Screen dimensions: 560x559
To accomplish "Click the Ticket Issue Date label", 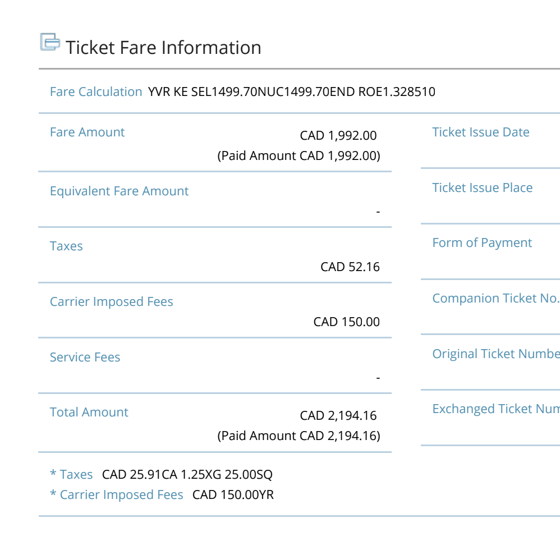I will pyautogui.click(x=480, y=132).
